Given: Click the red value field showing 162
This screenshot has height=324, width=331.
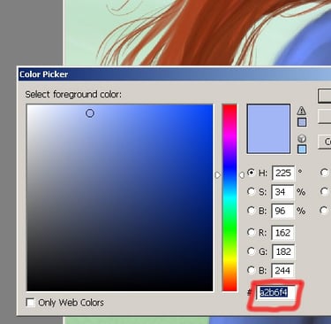Looking at the screenshot, I should (x=282, y=233).
